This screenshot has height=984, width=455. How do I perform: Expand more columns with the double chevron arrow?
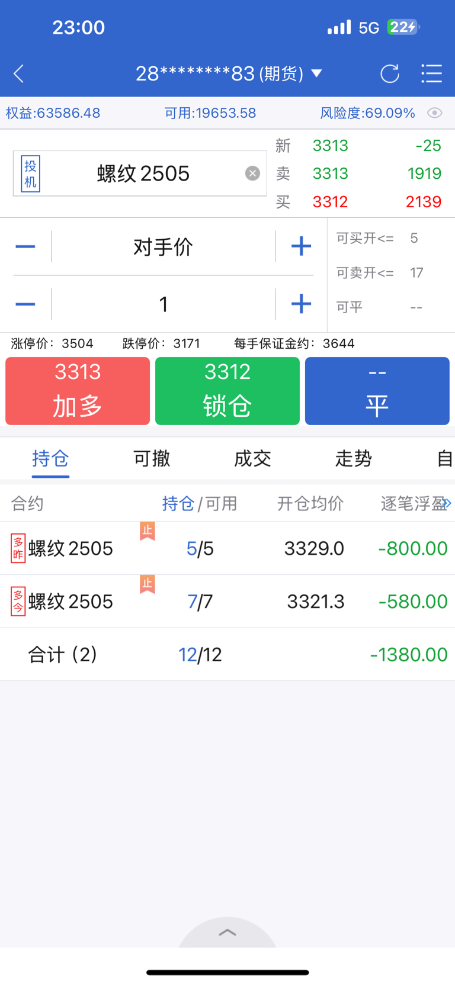pos(447,503)
